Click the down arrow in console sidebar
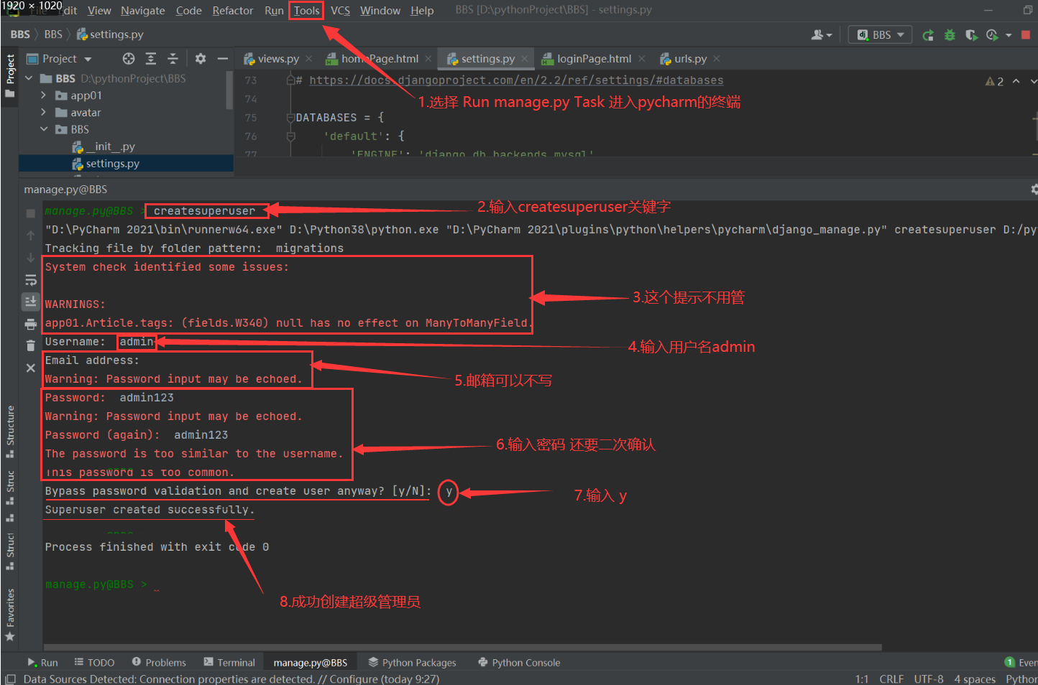 (30, 258)
